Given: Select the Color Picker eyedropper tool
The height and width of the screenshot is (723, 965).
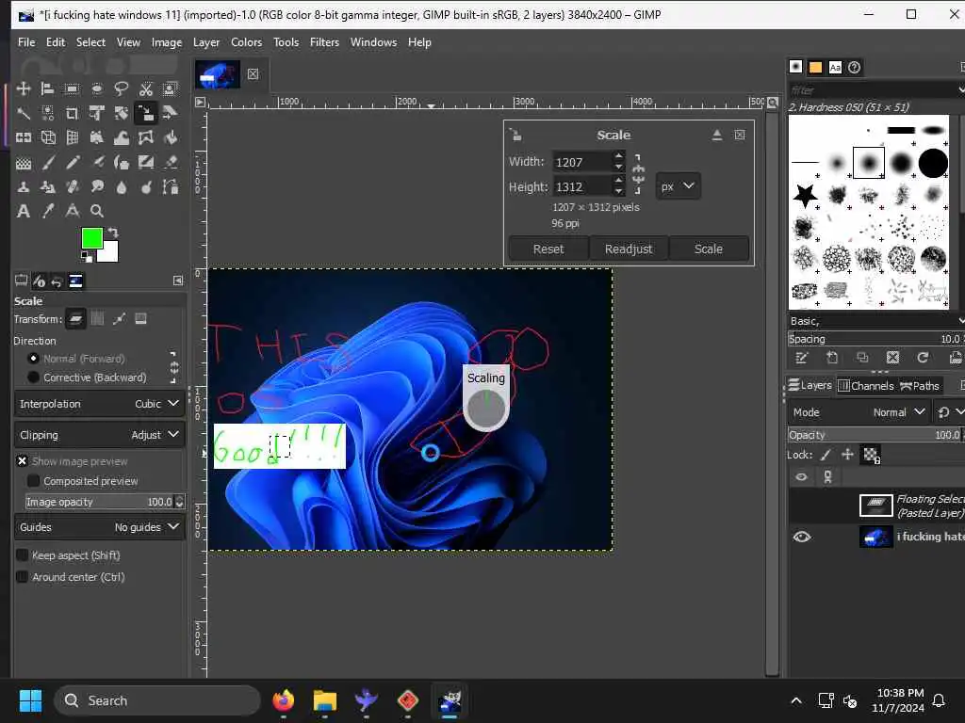Looking at the screenshot, I should [x=47, y=211].
